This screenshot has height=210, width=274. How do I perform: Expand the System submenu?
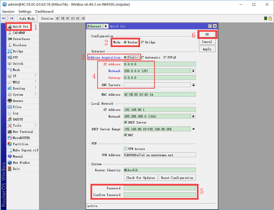[x=36, y=94]
